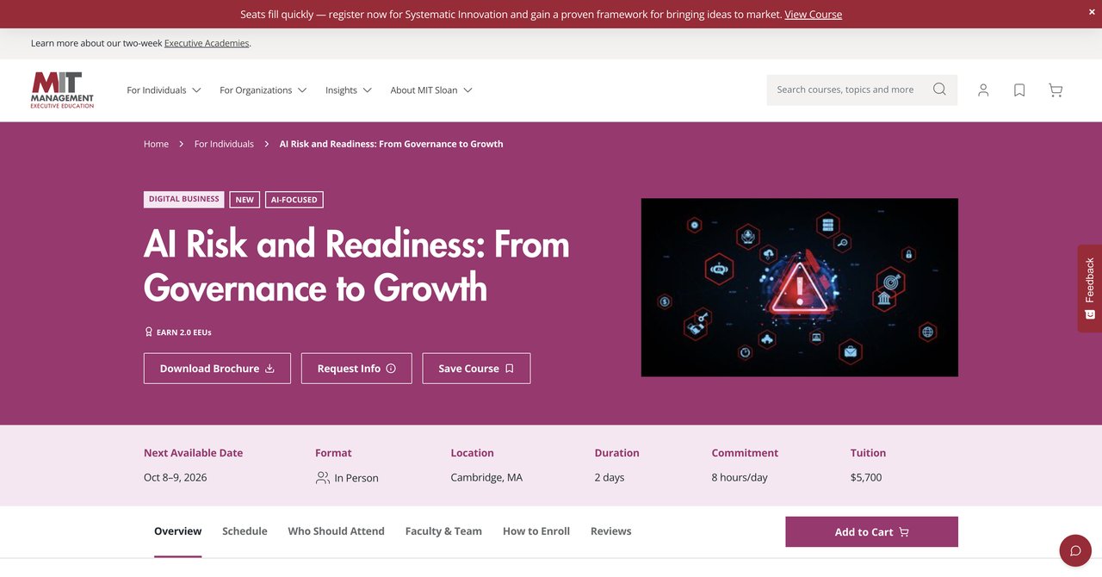Click the 'Cambridge, MA' location text
The height and width of the screenshot is (577, 1102).
click(486, 477)
